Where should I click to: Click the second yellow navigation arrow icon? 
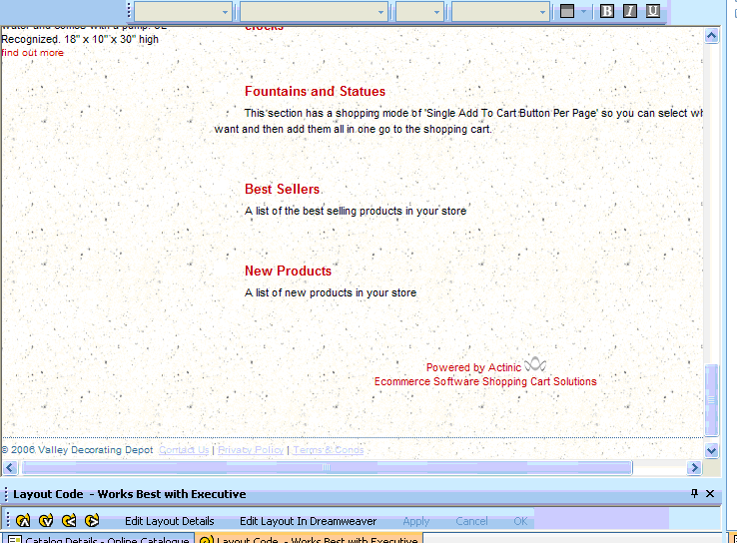(46, 520)
